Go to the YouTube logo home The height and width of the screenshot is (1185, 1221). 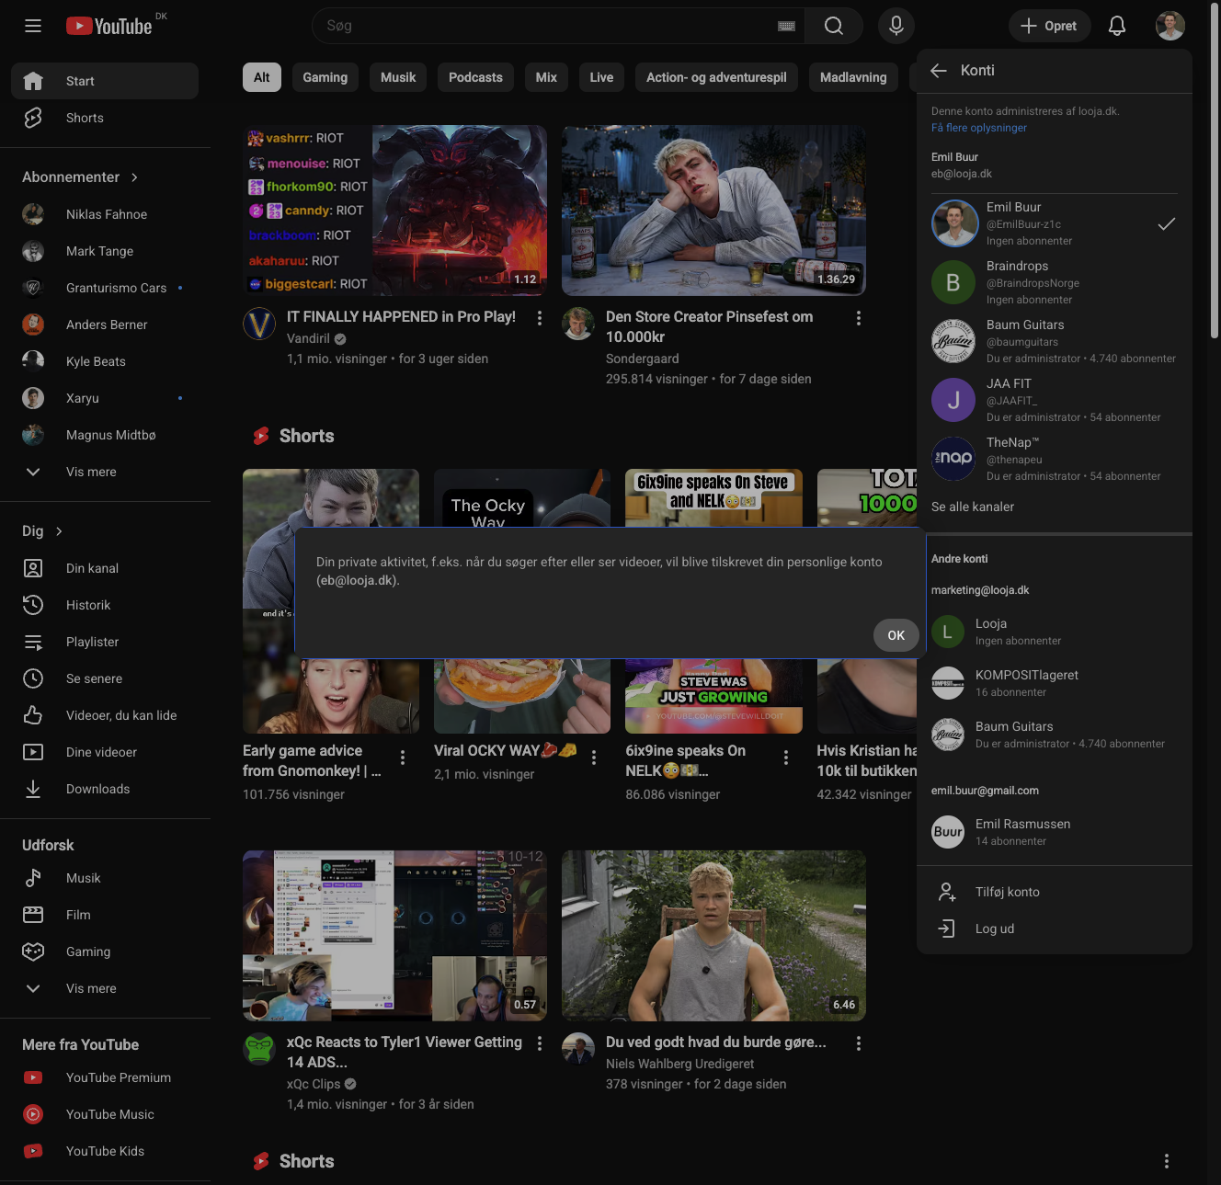click(x=109, y=26)
